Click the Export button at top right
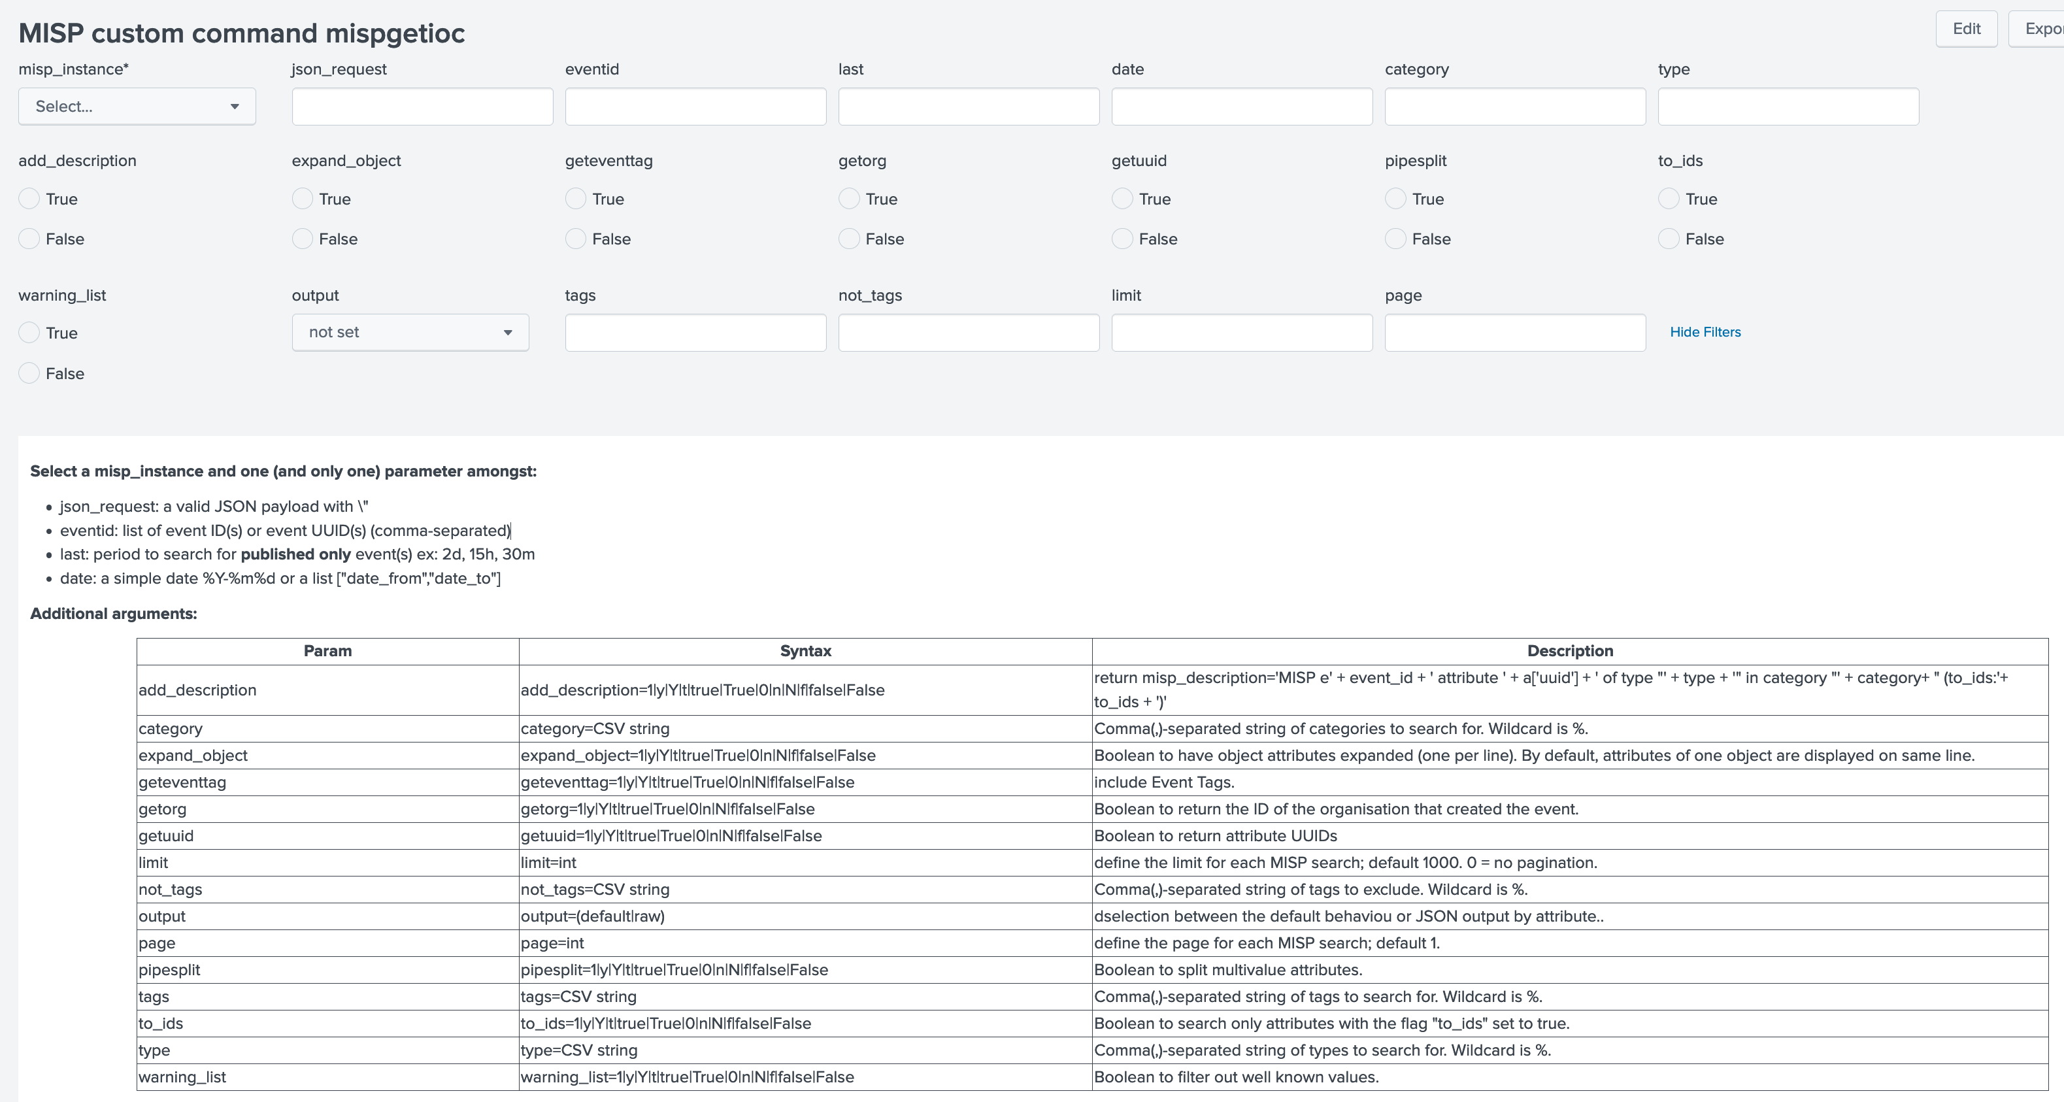2064x1102 pixels. tap(2039, 29)
